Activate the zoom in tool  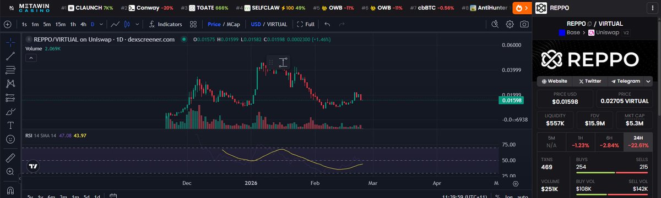[x=10, y=172]
